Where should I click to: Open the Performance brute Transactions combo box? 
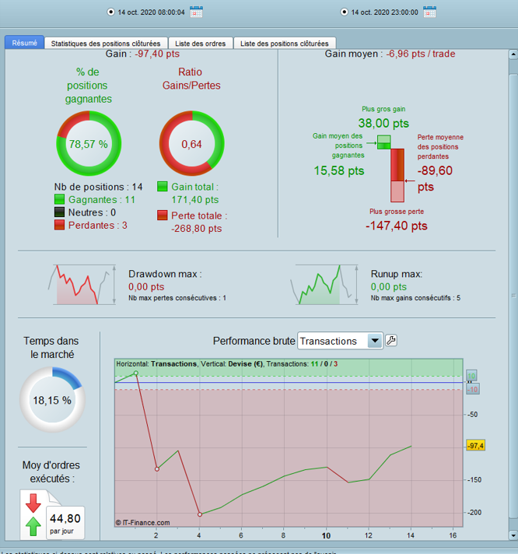coord(340,341)
